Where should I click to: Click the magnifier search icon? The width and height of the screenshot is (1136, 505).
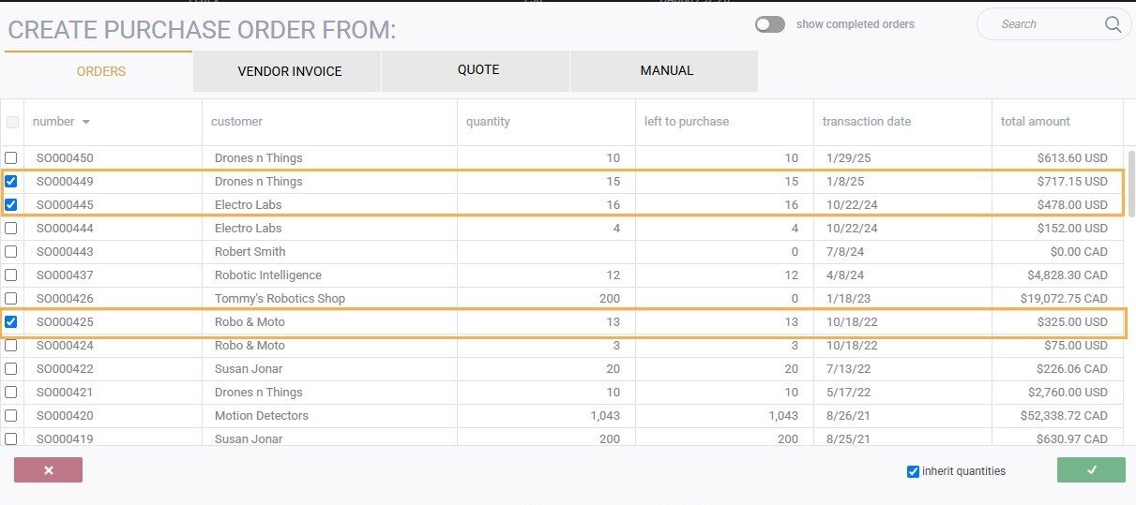[1113, 24]
